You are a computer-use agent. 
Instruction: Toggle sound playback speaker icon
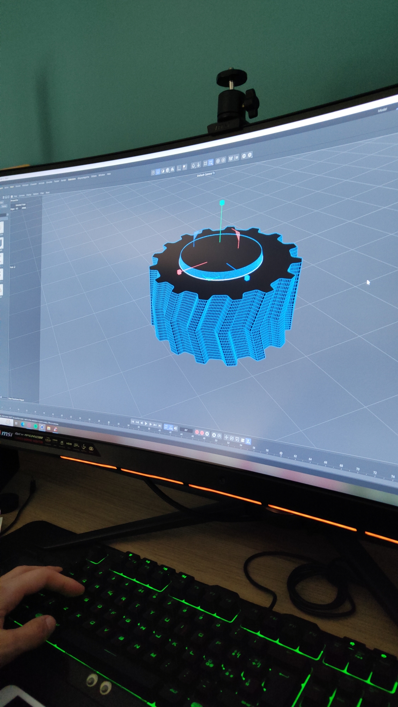click(x=175, y=428)
